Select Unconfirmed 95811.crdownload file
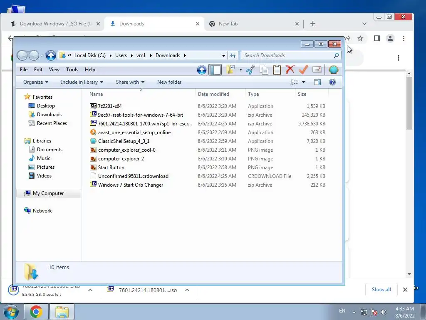426x320 pixels. (x=133, y=176)
